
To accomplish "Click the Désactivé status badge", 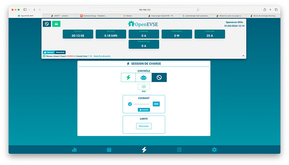I will click(60, 52).
